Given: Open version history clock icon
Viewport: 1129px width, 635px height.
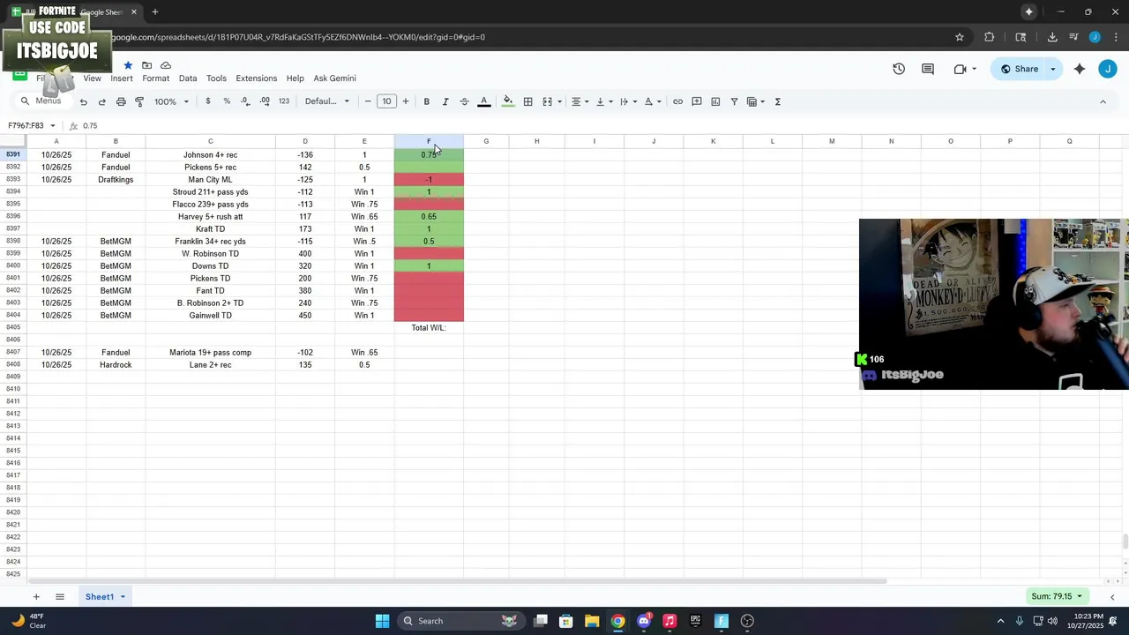Looking at the screenshot, I should coord(899,69).
